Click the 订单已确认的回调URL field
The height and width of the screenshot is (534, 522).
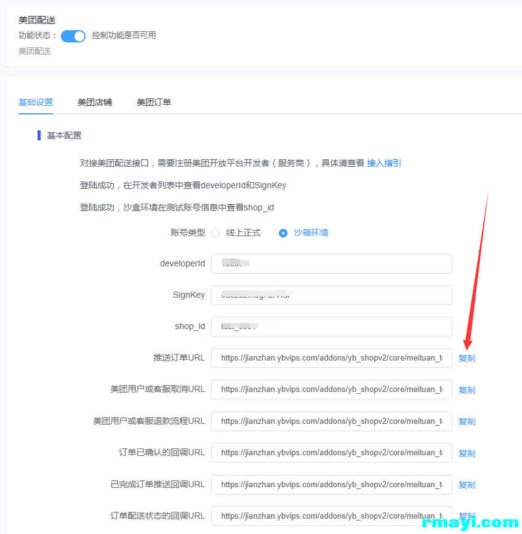click(332, 453)
